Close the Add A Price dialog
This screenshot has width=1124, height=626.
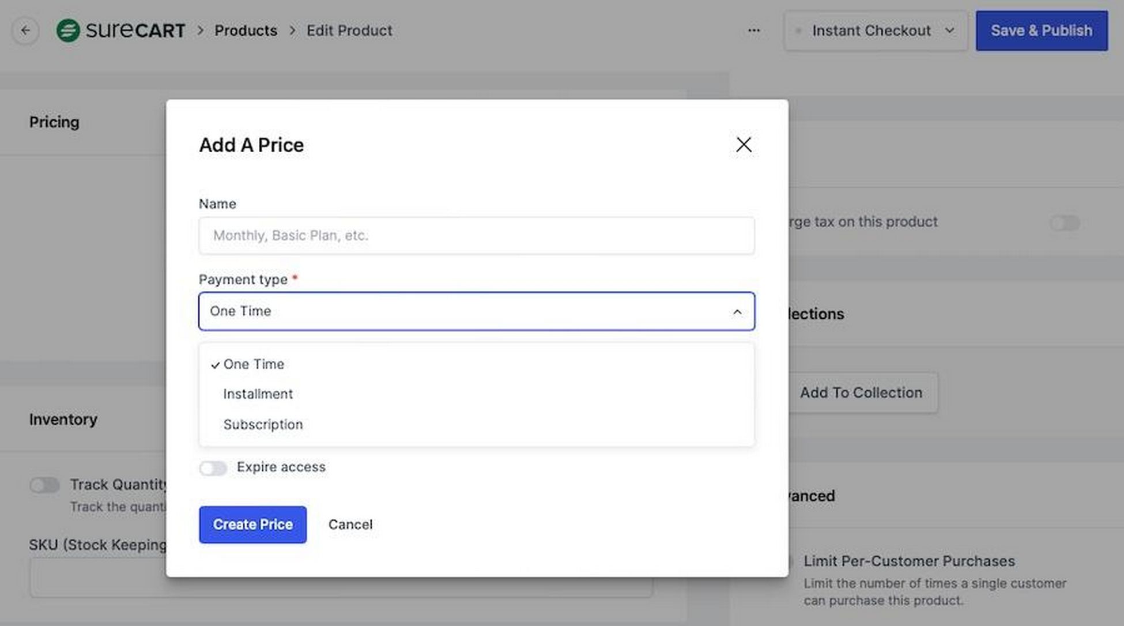pyautogui.click(x=744, y=145)
